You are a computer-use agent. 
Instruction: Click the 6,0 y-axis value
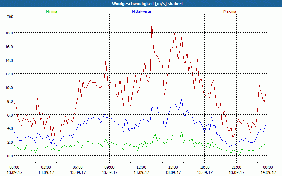point(11,115)
